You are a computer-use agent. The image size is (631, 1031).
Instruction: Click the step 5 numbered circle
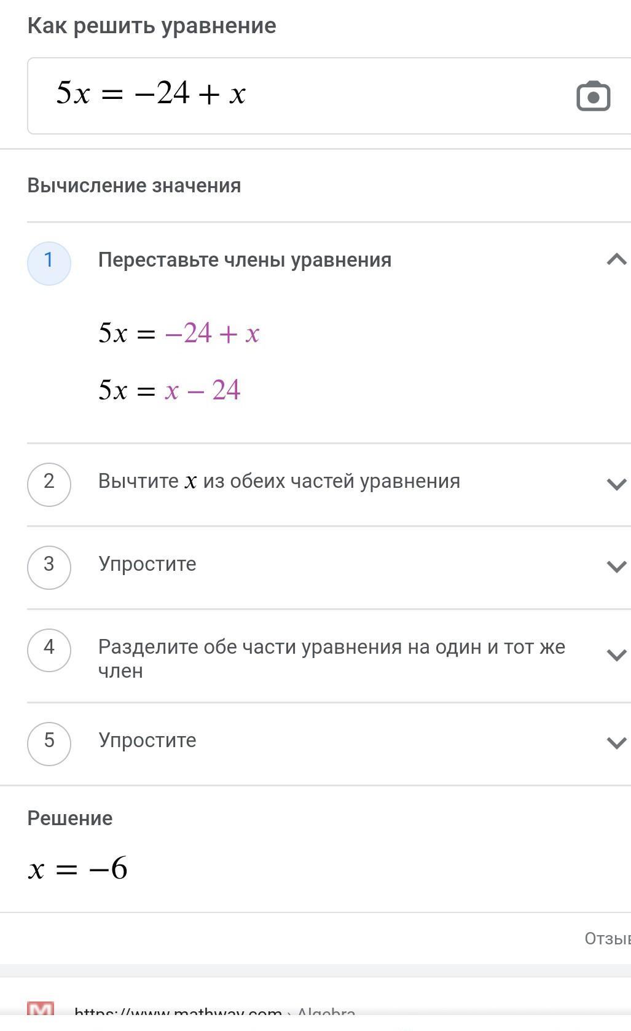49,743
